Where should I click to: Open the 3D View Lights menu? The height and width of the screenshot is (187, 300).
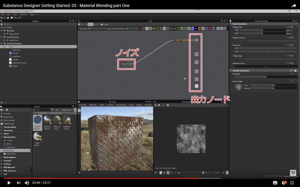pos(102,105)
